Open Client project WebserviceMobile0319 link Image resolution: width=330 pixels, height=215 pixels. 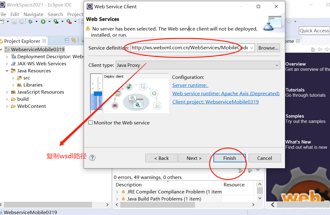pos(216,102)
